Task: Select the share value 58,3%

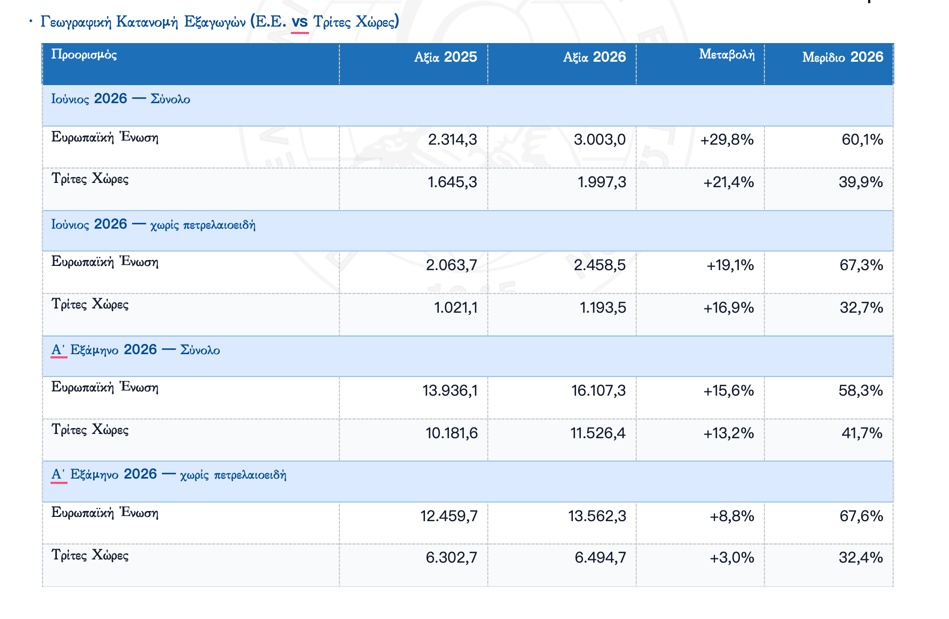Action: coord(861,391)
